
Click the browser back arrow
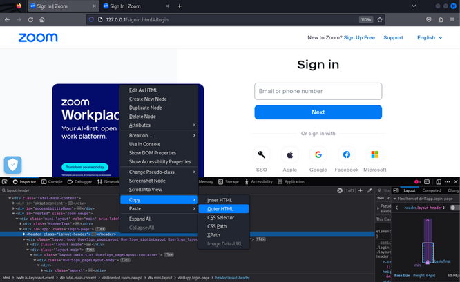coord(7,19)
